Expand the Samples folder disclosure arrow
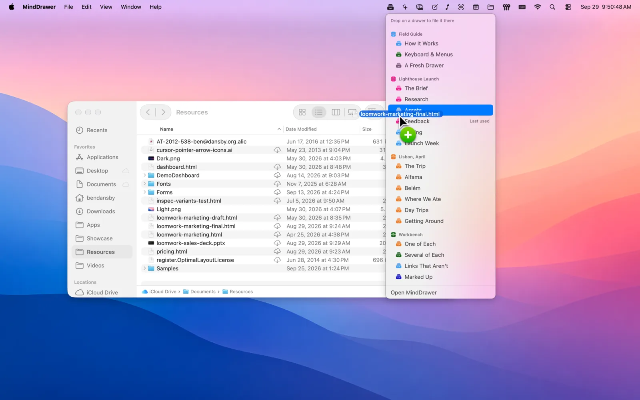The height and width of the screenshot is (400, 640). [144, 268]
